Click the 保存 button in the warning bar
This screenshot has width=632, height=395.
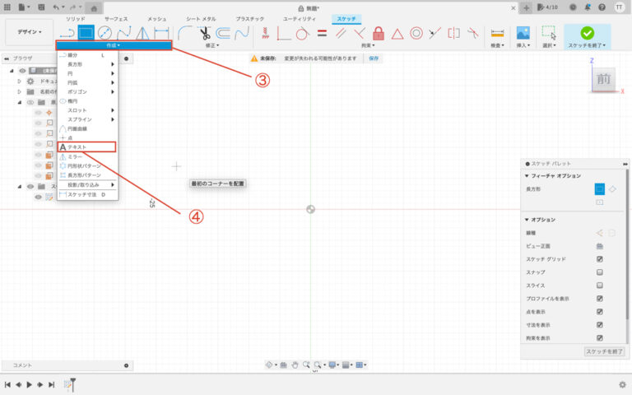(374, 59)
